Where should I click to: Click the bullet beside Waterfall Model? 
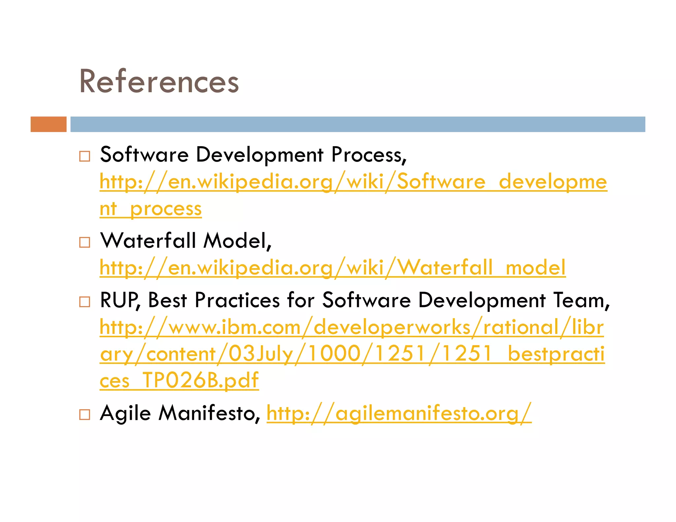point(84,242)
